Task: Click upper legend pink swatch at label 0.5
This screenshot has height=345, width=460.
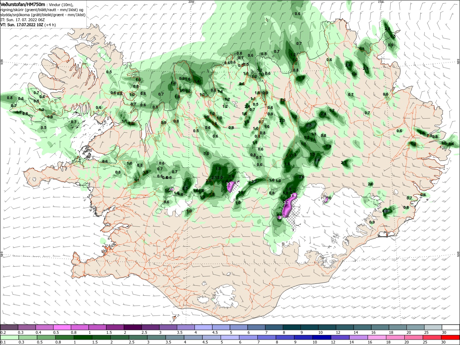Action: pyautogui.click(x=62, y=327)
